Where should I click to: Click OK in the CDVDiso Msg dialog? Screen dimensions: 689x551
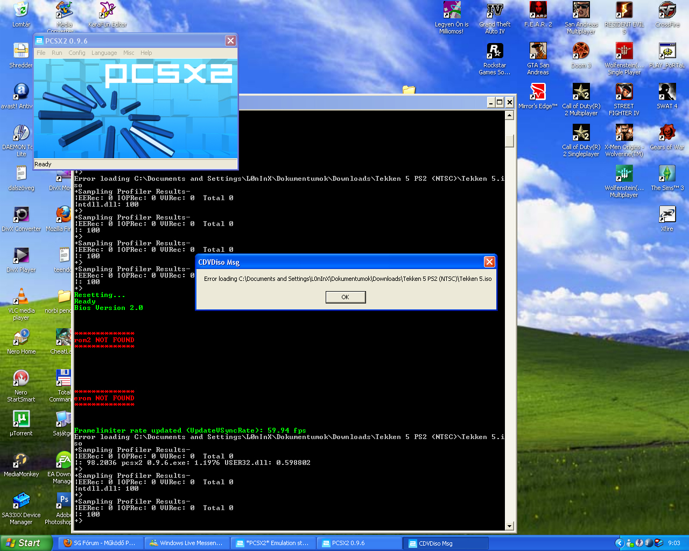(x=346, y=297)
